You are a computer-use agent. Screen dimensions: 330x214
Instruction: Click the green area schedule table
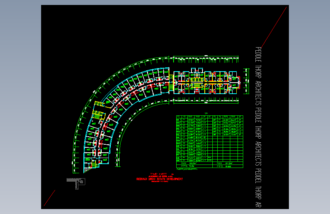tap(210, 142)
